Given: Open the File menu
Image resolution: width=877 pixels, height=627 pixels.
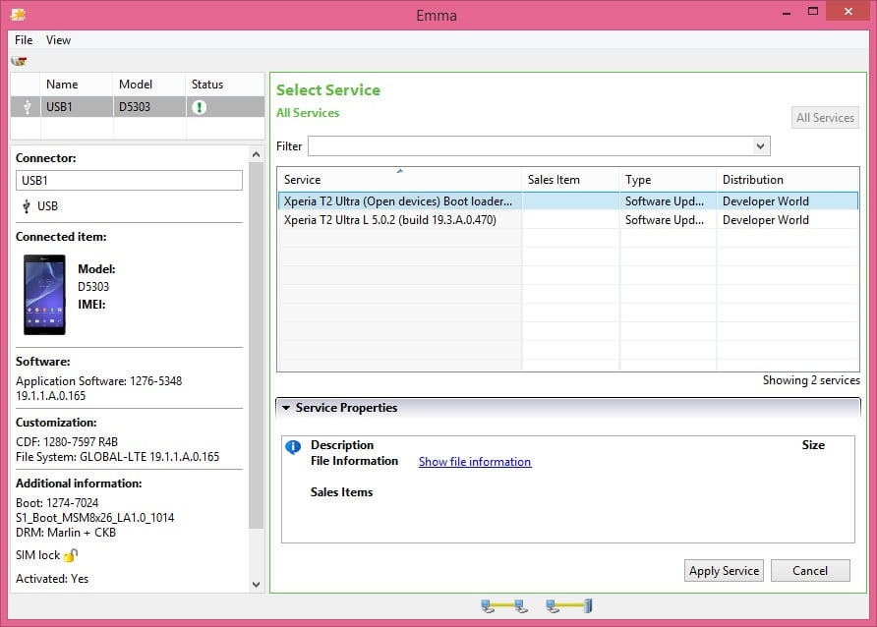Looking at the screenshot, I should pos(23,40).
